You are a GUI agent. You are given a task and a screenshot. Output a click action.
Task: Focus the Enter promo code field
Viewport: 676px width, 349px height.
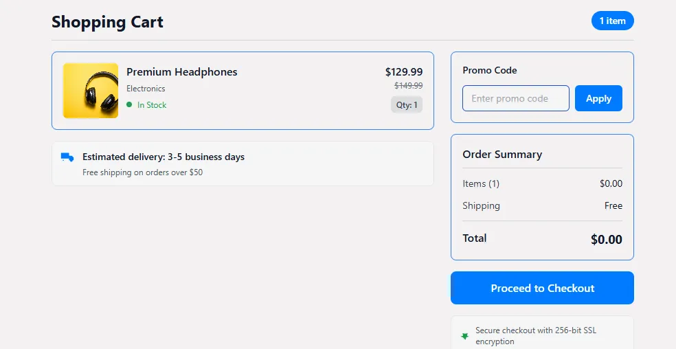(x=515, y=98)
